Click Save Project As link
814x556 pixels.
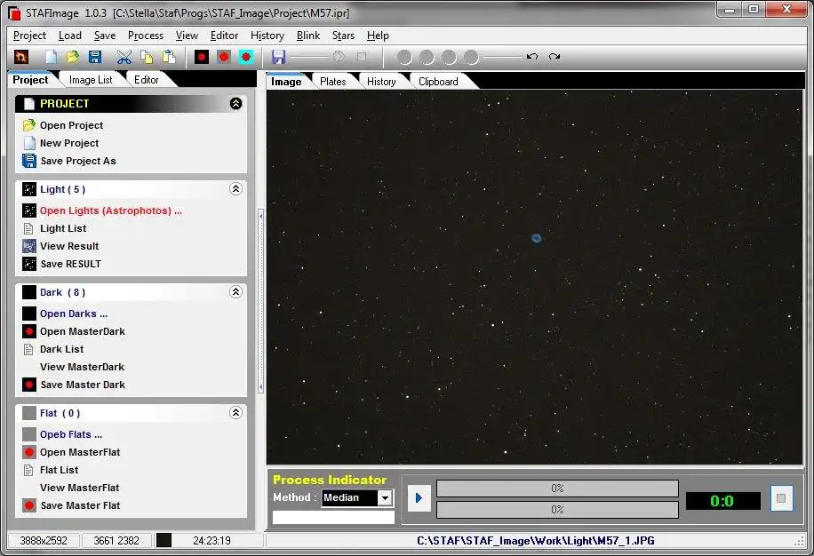(78, 161)
